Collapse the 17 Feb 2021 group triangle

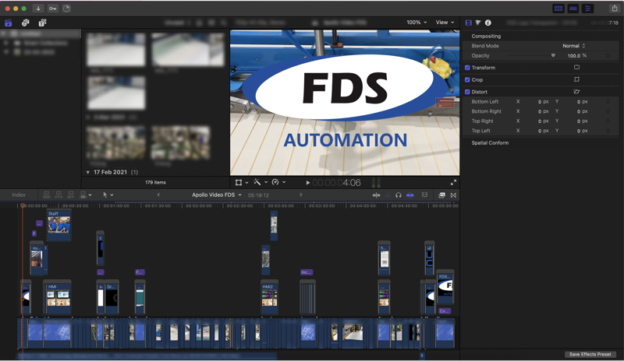(87, 173)
